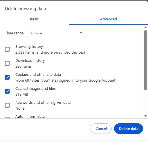Open the Time range dropdown
The width and height of the screenshot is (148, 142).
pos(56,33)
